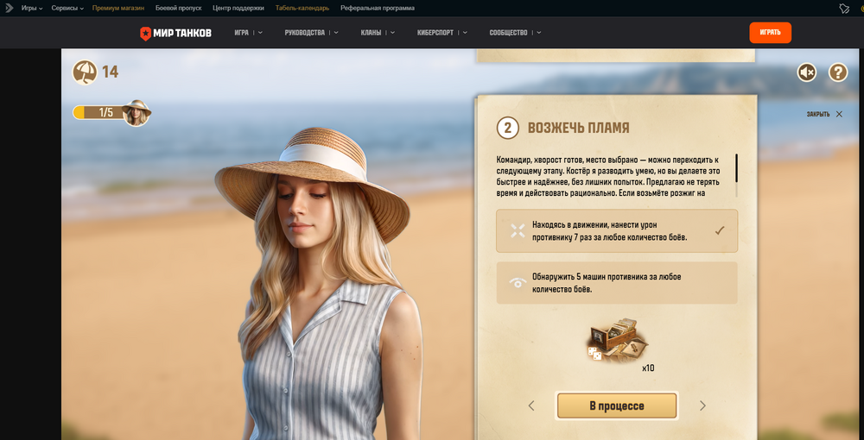Click the checkmark on damage task
The height and width of the screenshot is (440, 864).
[719, 231]
